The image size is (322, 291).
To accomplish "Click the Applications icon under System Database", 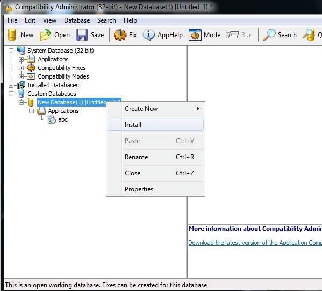I will (x=31, y=59).
